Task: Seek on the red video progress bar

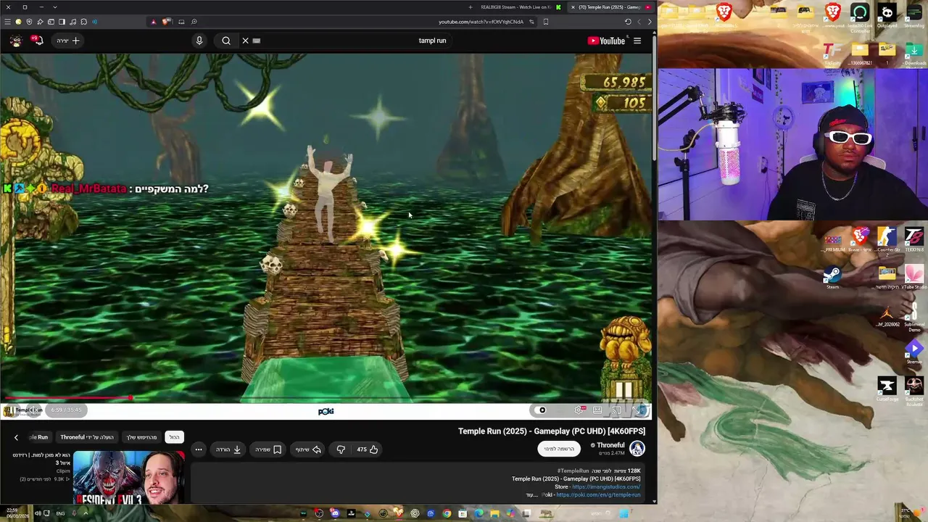Action: tap(326, 397)
